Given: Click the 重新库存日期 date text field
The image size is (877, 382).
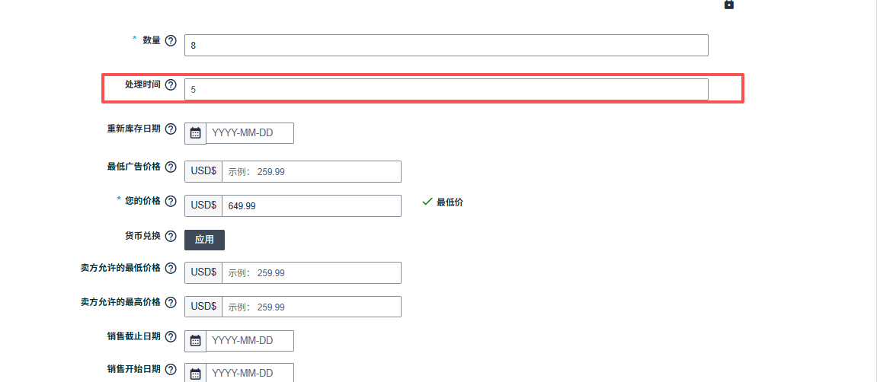Looking at the screenshot, I should point(249,133).
